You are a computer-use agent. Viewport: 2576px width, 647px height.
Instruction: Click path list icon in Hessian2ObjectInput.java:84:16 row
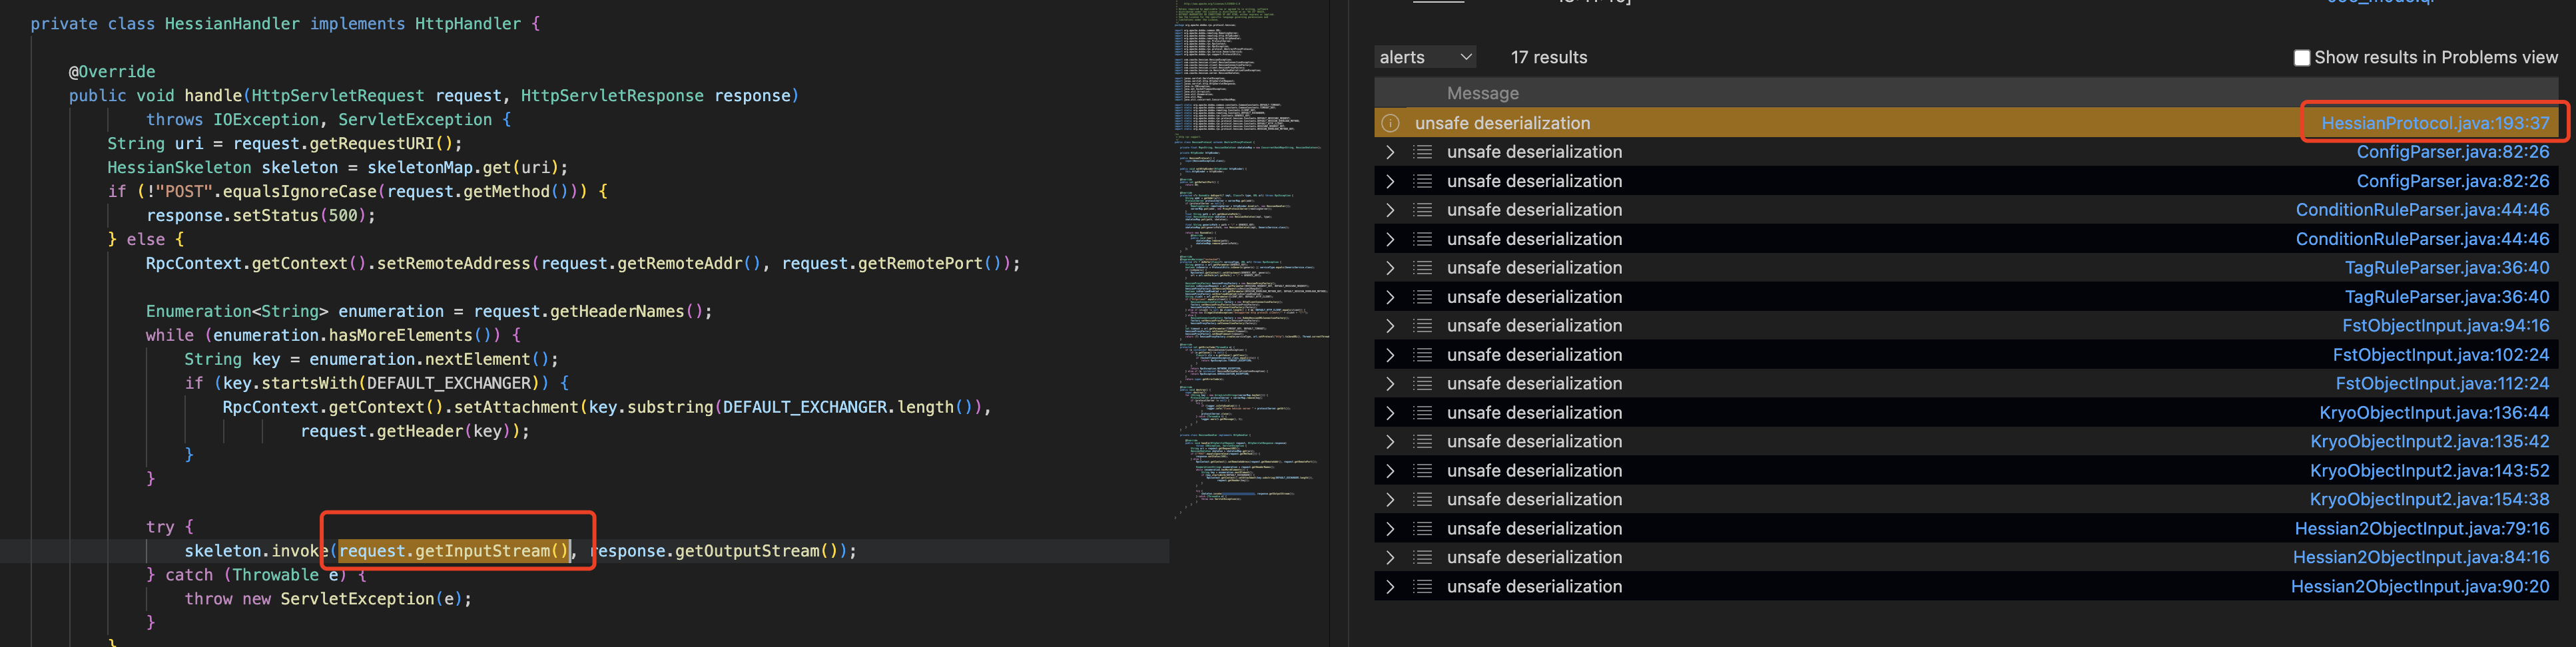tap(1423, 558)
